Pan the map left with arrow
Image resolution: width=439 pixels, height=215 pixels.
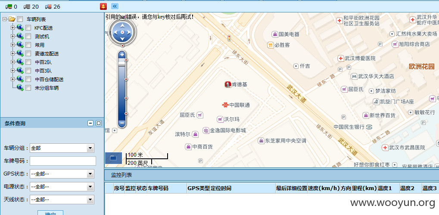pyautogui.click(x=116, y=32)
